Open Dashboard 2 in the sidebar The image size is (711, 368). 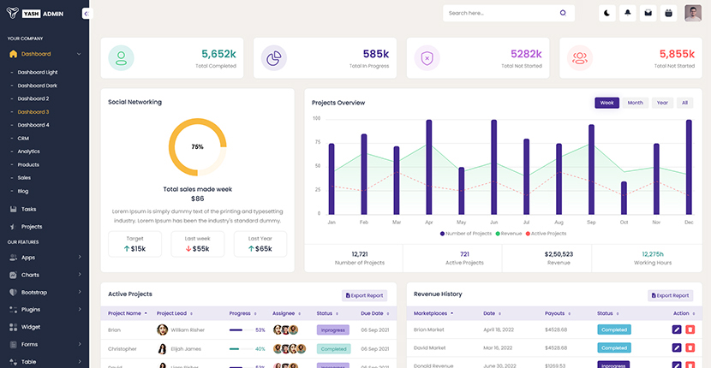(x=33, y=98)
